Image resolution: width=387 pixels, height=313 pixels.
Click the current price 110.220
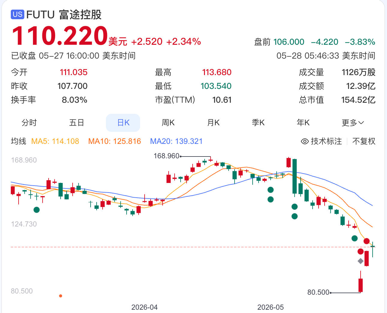[60, 36]
